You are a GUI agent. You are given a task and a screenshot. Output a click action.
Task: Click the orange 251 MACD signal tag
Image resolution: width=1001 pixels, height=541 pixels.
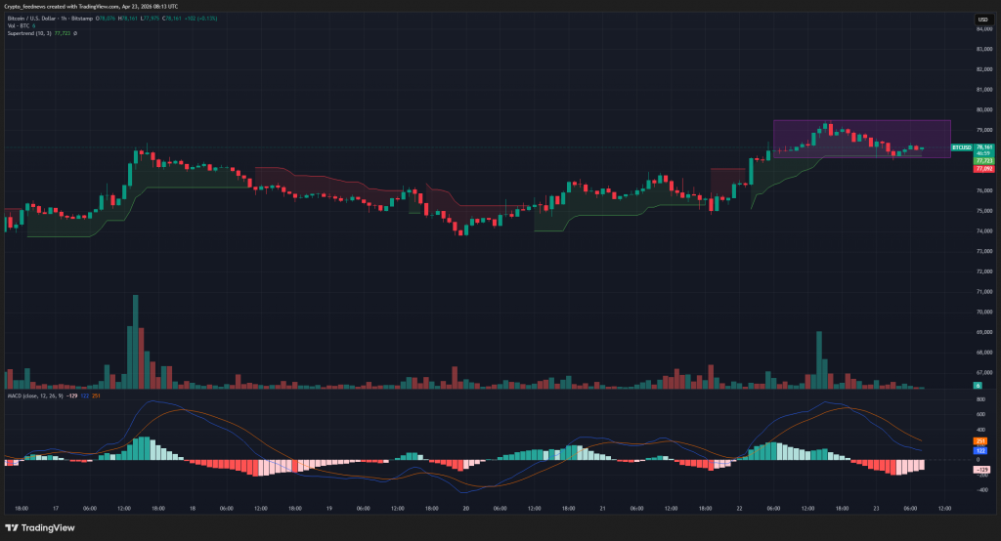point(980,441)
